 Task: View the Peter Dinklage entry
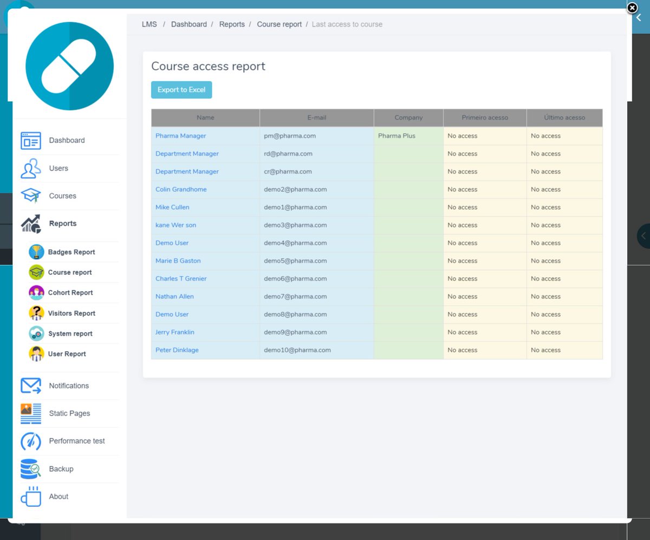[x=177, y=350]
